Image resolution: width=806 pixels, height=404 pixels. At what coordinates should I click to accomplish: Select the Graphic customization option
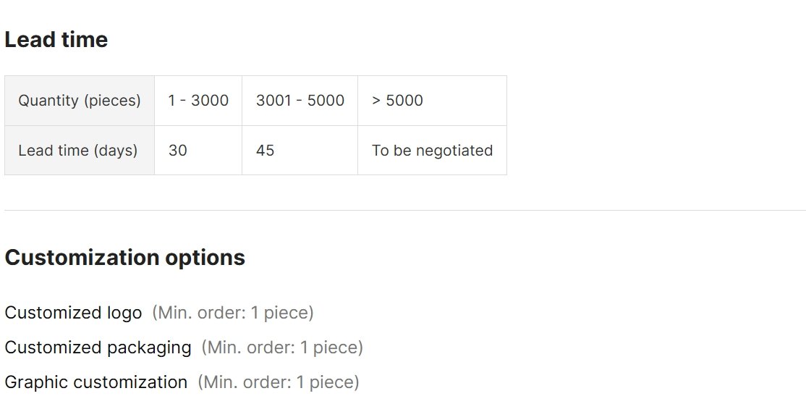(96, 382)
